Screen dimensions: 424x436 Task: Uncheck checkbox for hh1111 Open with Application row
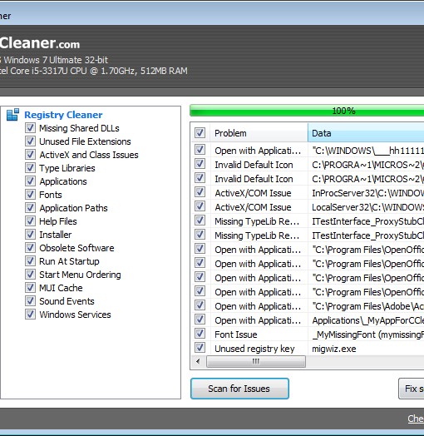200,150
